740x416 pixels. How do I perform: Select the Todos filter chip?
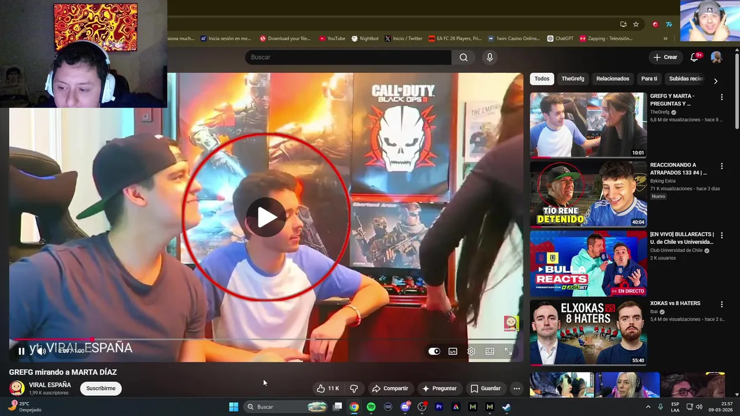tap(542, 79)
